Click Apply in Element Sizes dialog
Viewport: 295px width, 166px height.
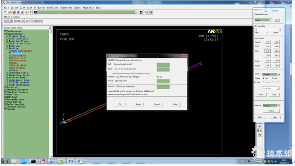(138, 104)
